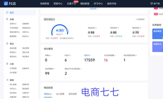163x99 pixels.
Task: Open 任务中心 in the sidebar
Action: coord(25,32)
